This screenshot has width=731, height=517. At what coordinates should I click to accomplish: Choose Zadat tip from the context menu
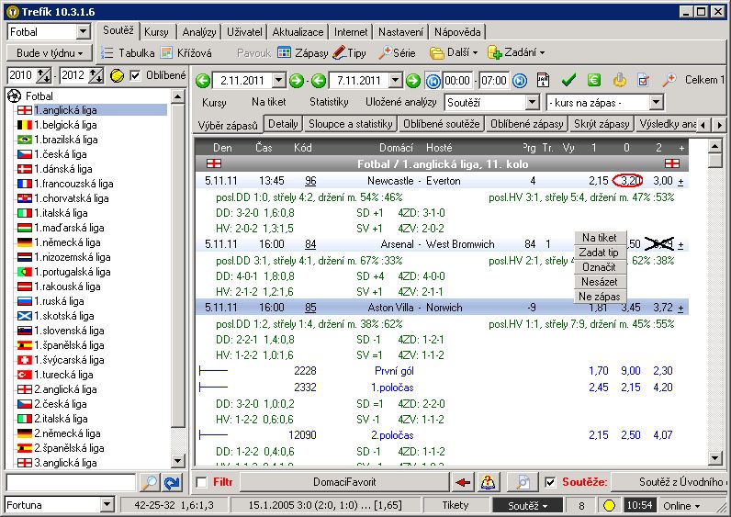pyautogui.click(x=600, y=253)
